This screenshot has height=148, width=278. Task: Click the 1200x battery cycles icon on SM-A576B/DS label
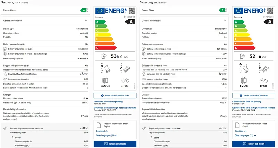pyautogui.click(x=243, y=80)
